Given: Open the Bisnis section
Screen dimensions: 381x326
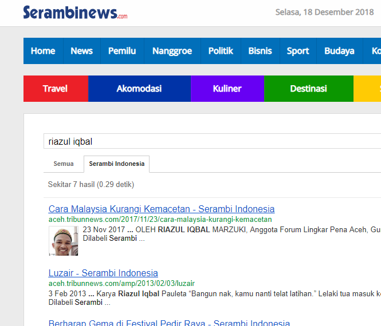Looking at the screenshot, I should coord(260,51).
